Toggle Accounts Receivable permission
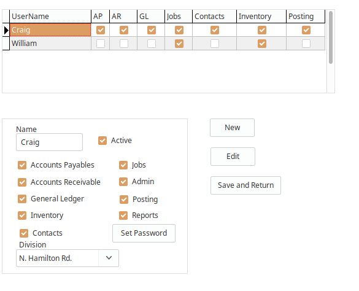Viewport: 359px width, 291px height. 22,182
